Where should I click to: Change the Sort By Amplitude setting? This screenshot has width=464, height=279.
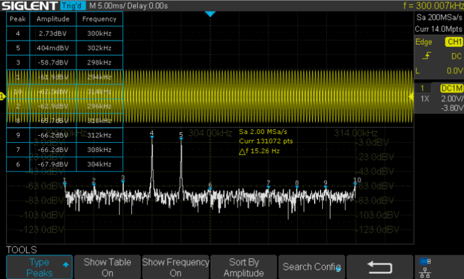(244, 267)
